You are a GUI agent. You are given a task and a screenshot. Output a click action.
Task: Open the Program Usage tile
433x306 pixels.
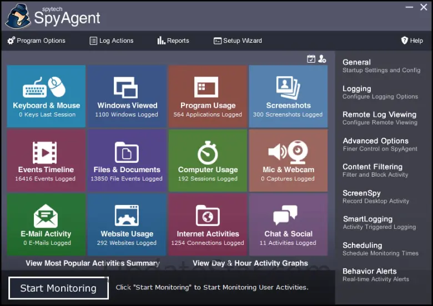point(208,97)
